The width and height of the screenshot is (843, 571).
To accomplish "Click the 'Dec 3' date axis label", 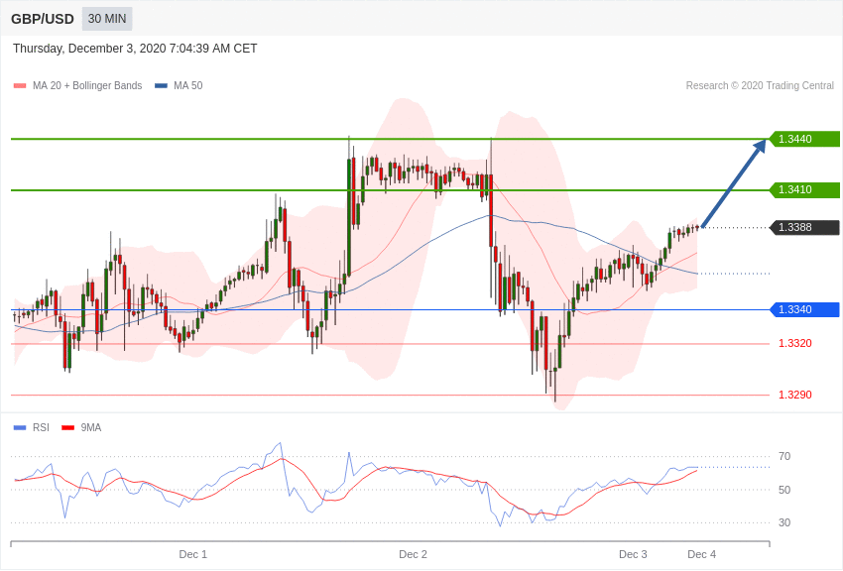I will [x=633, y=554].
